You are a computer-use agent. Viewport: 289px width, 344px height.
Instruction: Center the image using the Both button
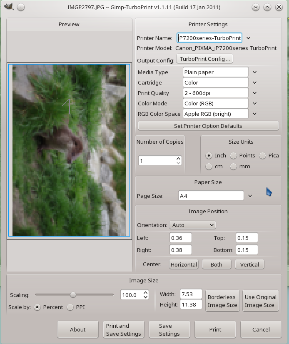coord(216,264)
